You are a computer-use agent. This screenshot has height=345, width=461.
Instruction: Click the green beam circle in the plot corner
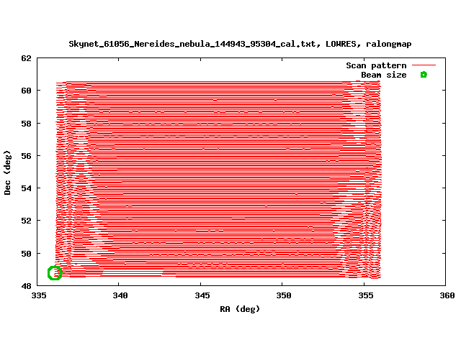(x=55, y=272)
